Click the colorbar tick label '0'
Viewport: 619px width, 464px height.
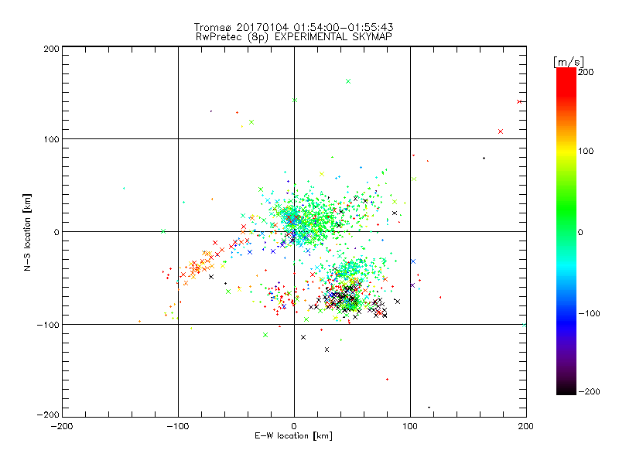[580, 233]
